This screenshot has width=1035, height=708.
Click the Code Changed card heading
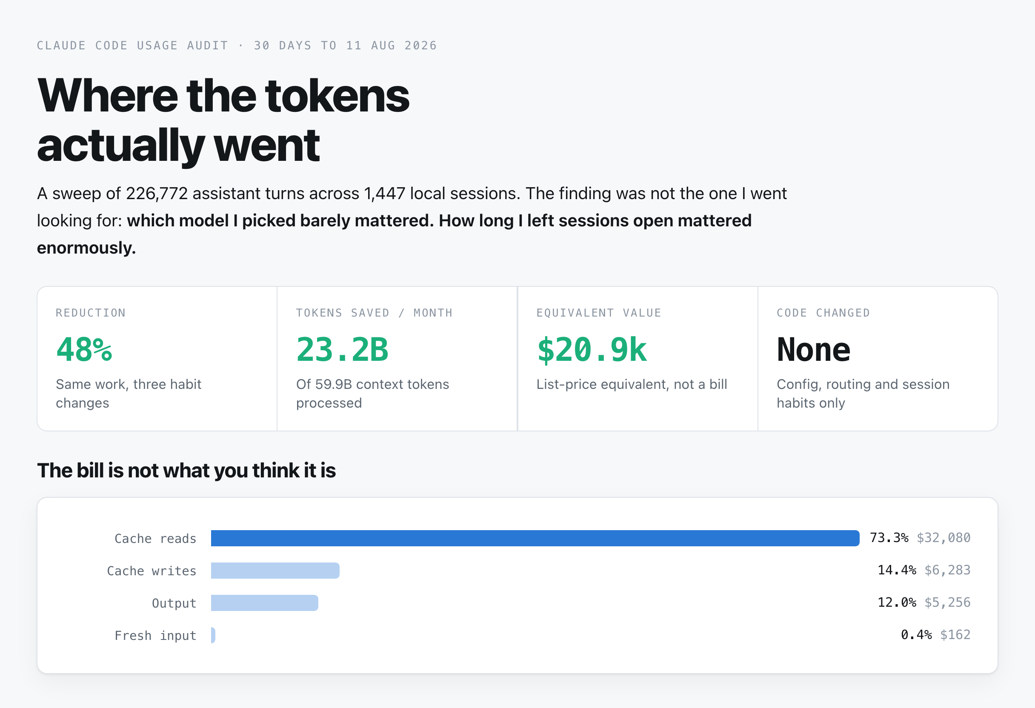pyautogui.click(x=823, y=313)
